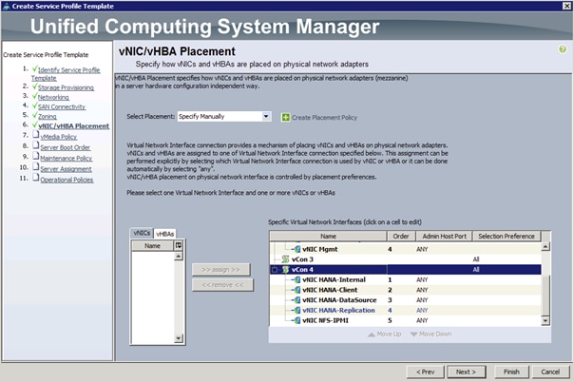The width and height of the screenshot is (574, 382).
Task: Select the vNIC Mgmt row
Action: (x=405, y=249)
